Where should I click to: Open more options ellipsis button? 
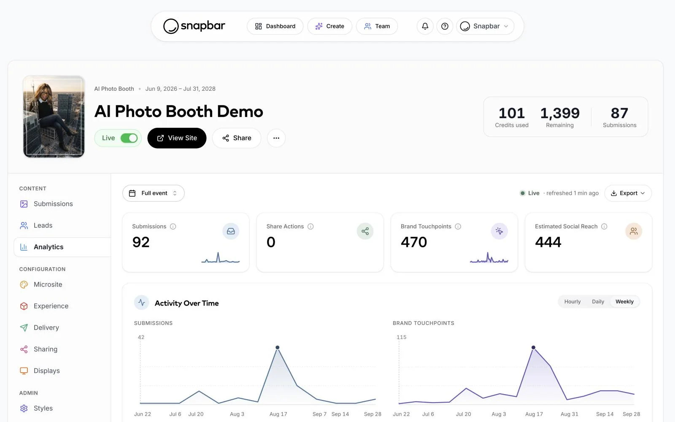(276, 138)
